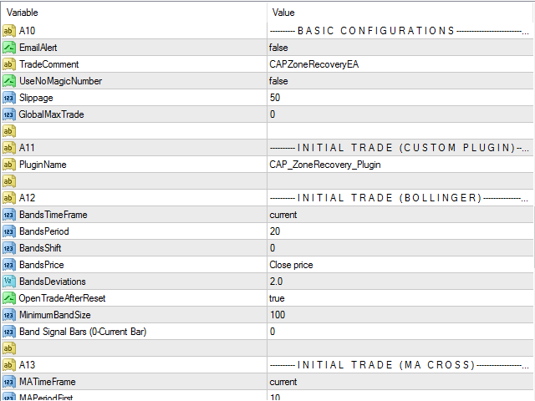Click the string icon beside A13
This screenshot has width=535, height=401.
(9, 365)
